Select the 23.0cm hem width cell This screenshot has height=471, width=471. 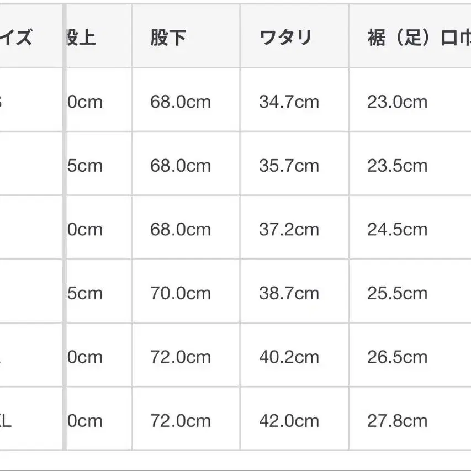click(x=398, y=102)
